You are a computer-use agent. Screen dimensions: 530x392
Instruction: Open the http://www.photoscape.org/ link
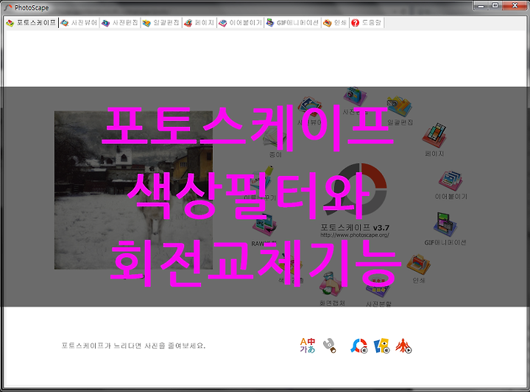[355, 235]
